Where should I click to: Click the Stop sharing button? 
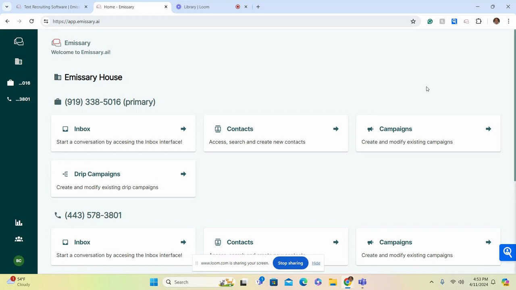click(x=290, y=263)
